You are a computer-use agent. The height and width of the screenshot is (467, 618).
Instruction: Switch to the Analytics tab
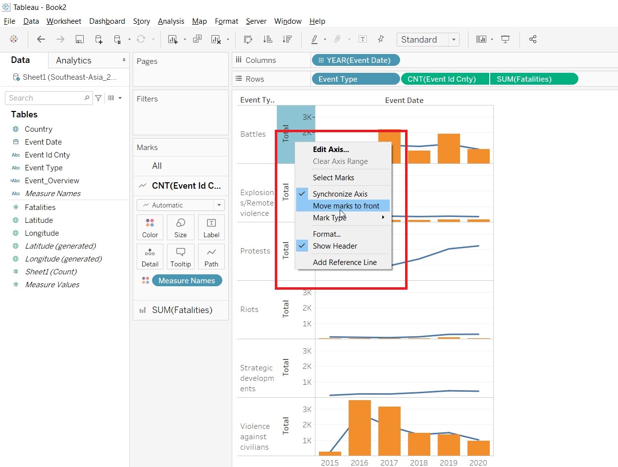[x=74, y=60]
